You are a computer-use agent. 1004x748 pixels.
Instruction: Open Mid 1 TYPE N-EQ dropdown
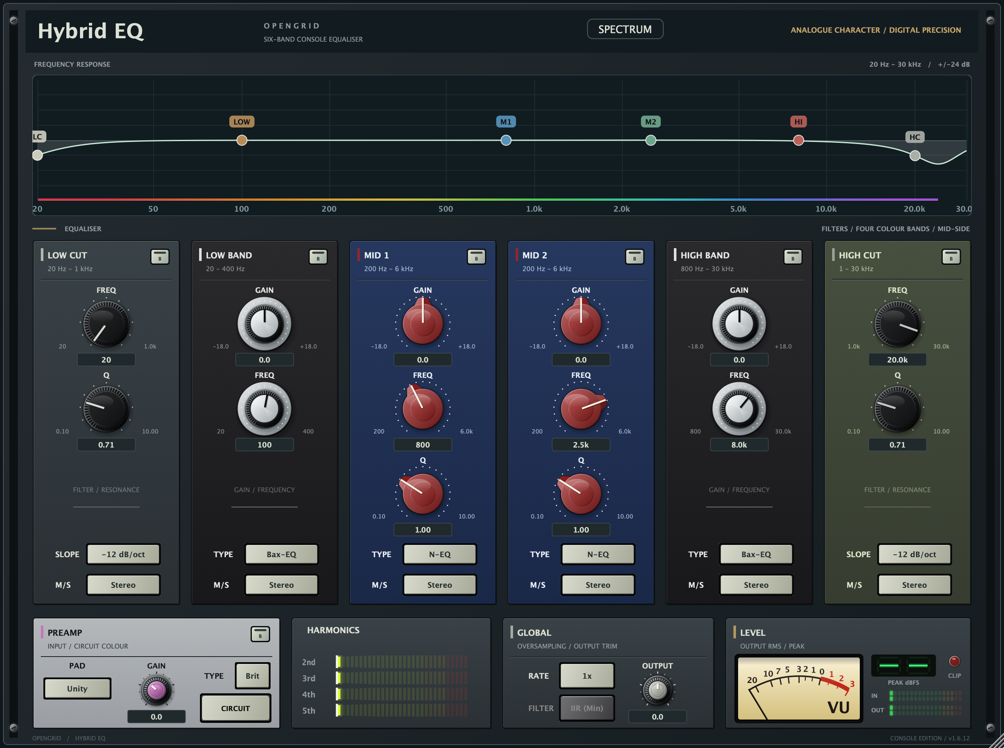pos(439,554)
